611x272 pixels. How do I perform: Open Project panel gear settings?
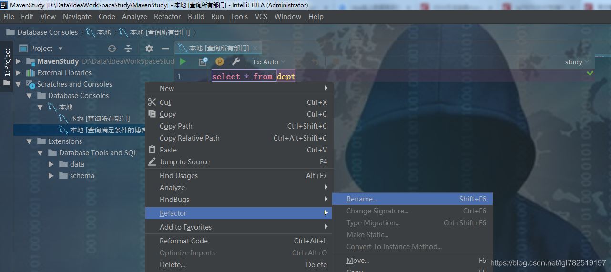pyautogui.click(x=149, y=49)
